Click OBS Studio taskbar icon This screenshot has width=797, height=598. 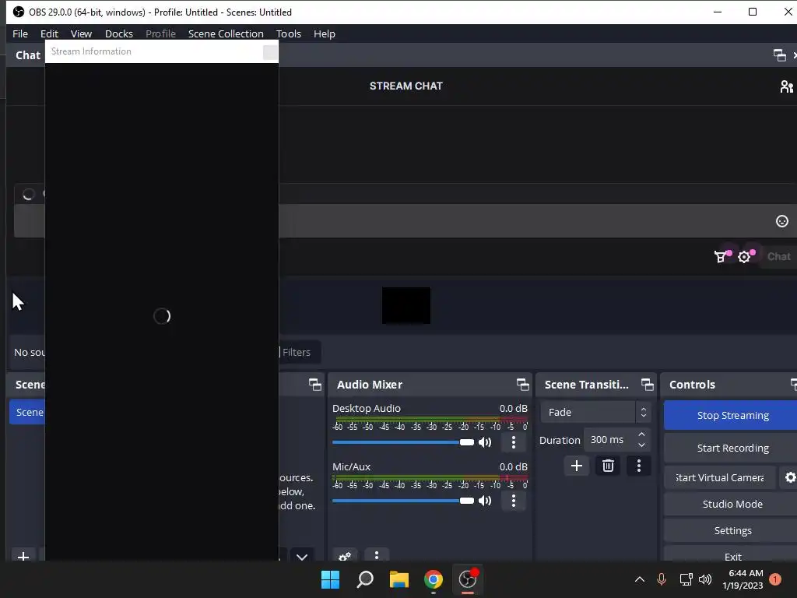point(468,579)
